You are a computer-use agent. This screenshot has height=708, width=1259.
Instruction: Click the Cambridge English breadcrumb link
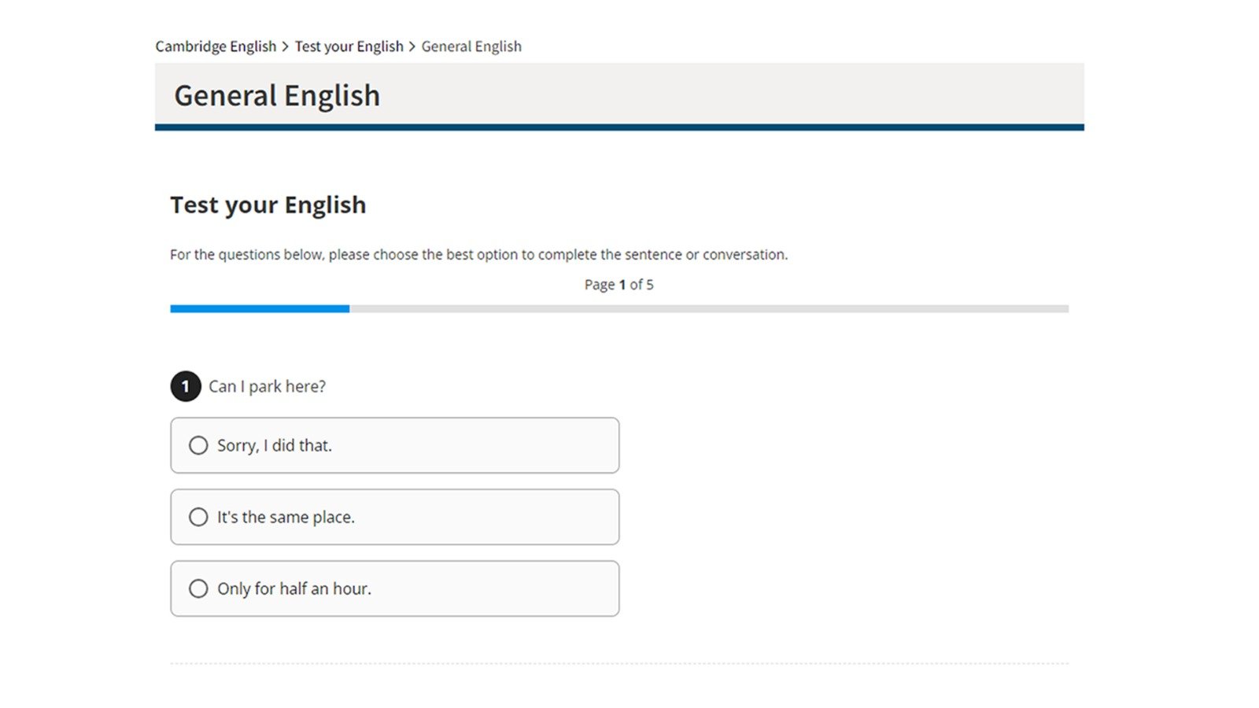[216, 46]
